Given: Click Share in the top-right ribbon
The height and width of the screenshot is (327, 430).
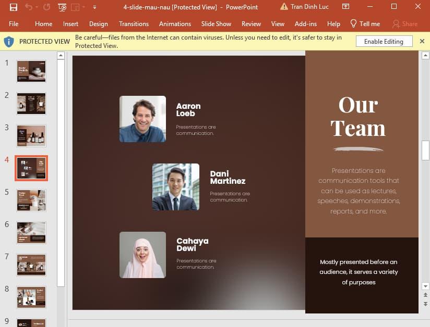Looking at the screenshot, I should click(x=405, y=23).
